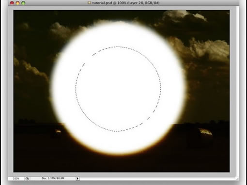Click the status bar icon beside zoom field
The width and height of the screenshot is (247, 185).
click(x=27, y=178)
